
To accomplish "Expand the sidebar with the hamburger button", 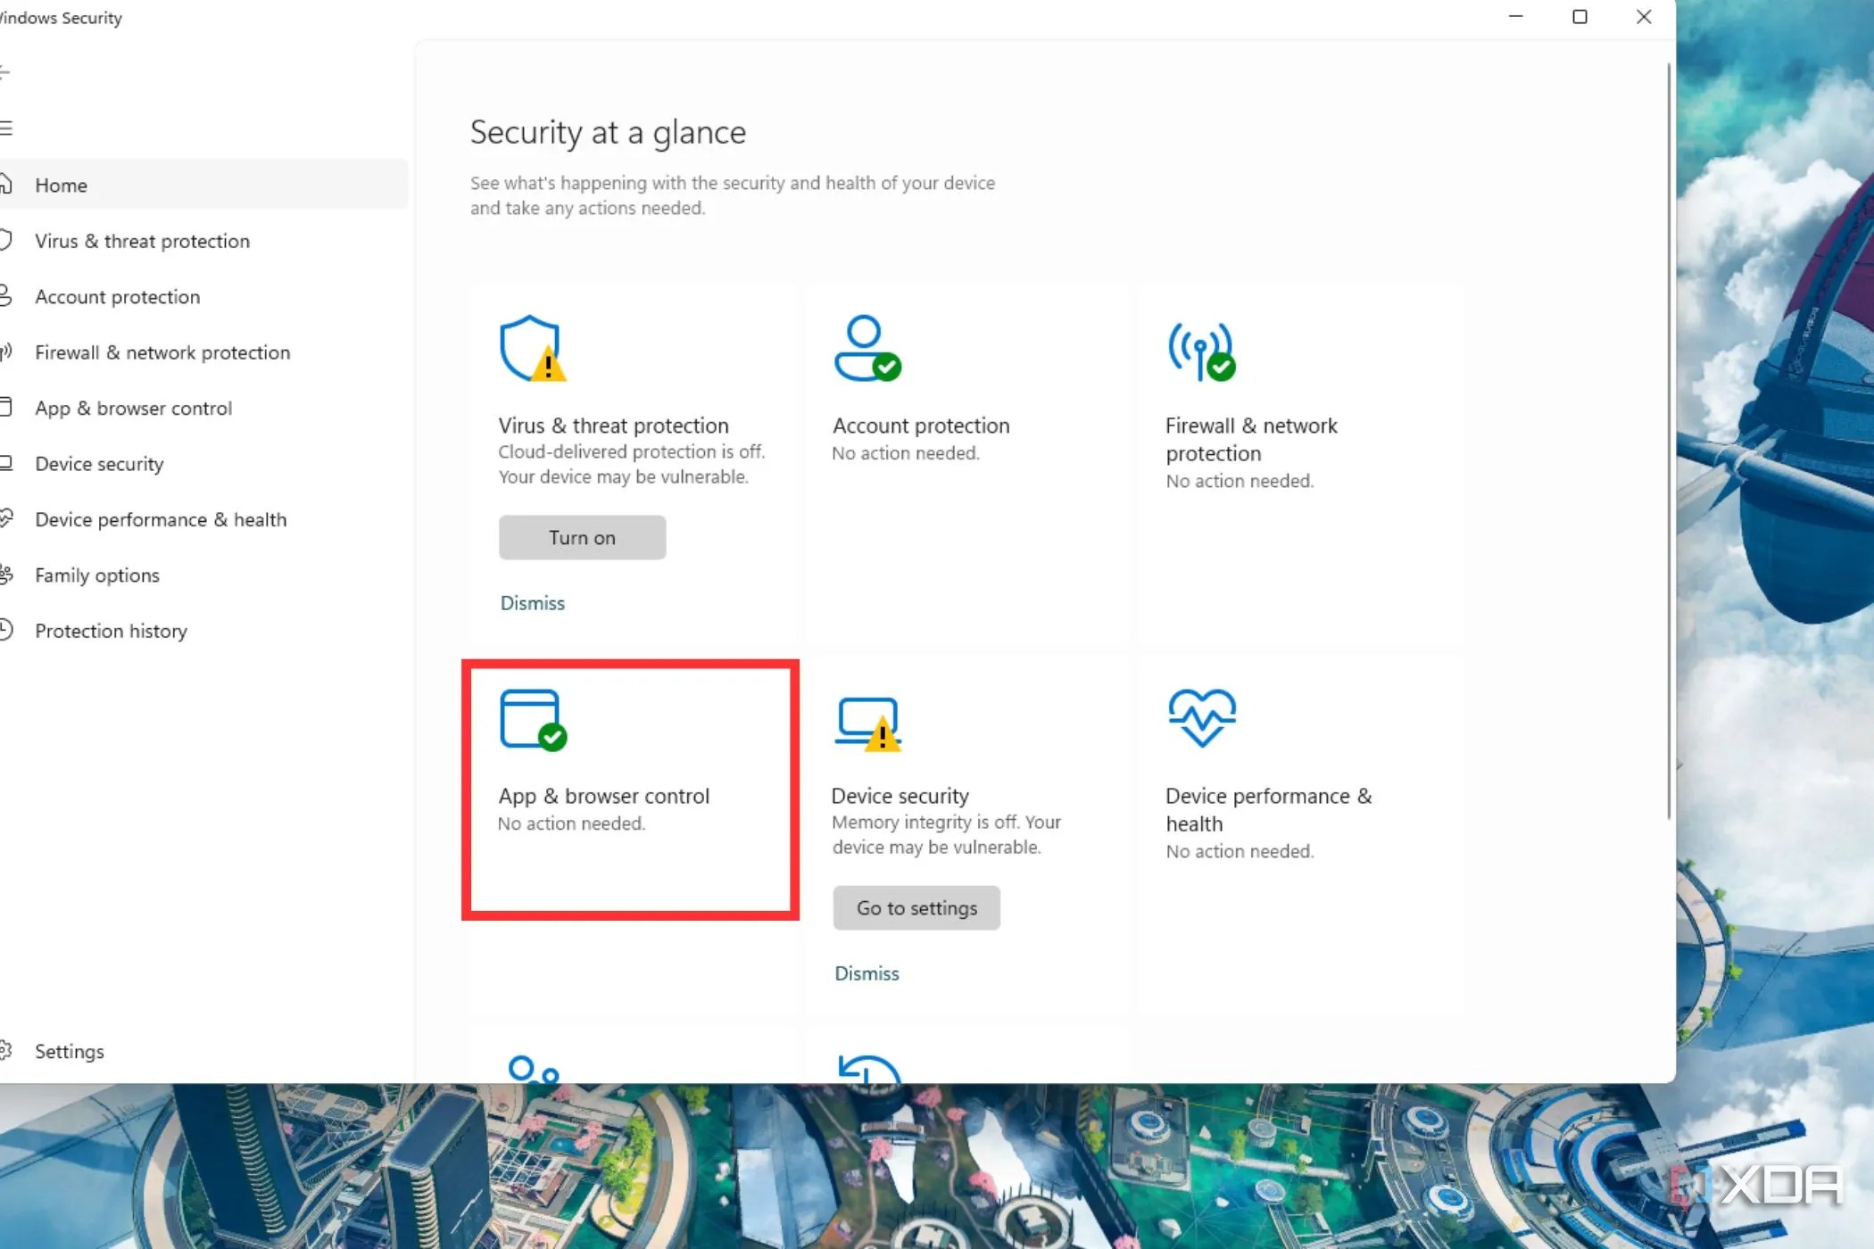I will [8, 128].
